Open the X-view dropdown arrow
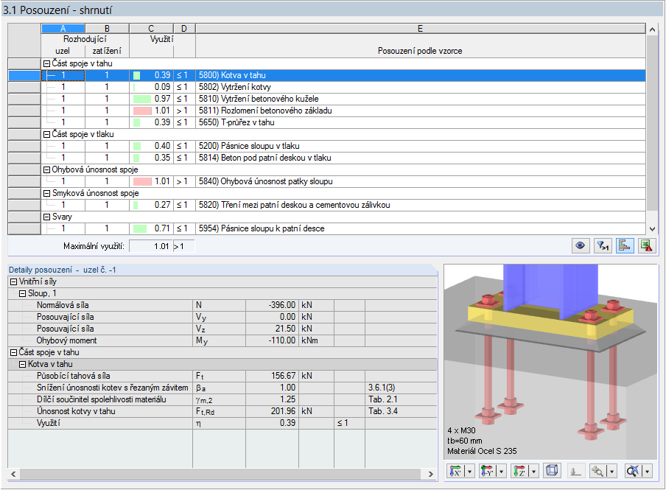The width and height of the screenshot is (666, 490). tap(470, 472)
